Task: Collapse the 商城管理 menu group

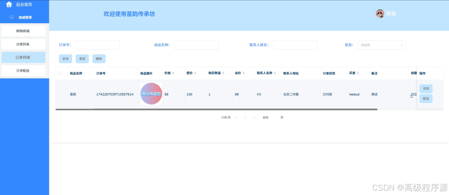Action: click(x=25, y=17)
